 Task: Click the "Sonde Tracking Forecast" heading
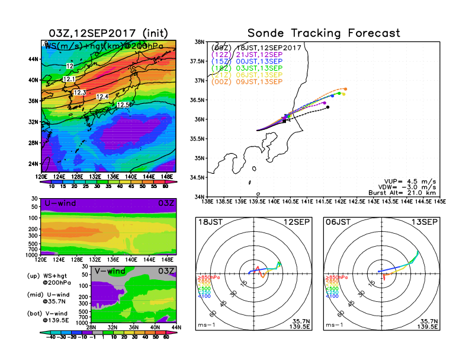(324, 33)
